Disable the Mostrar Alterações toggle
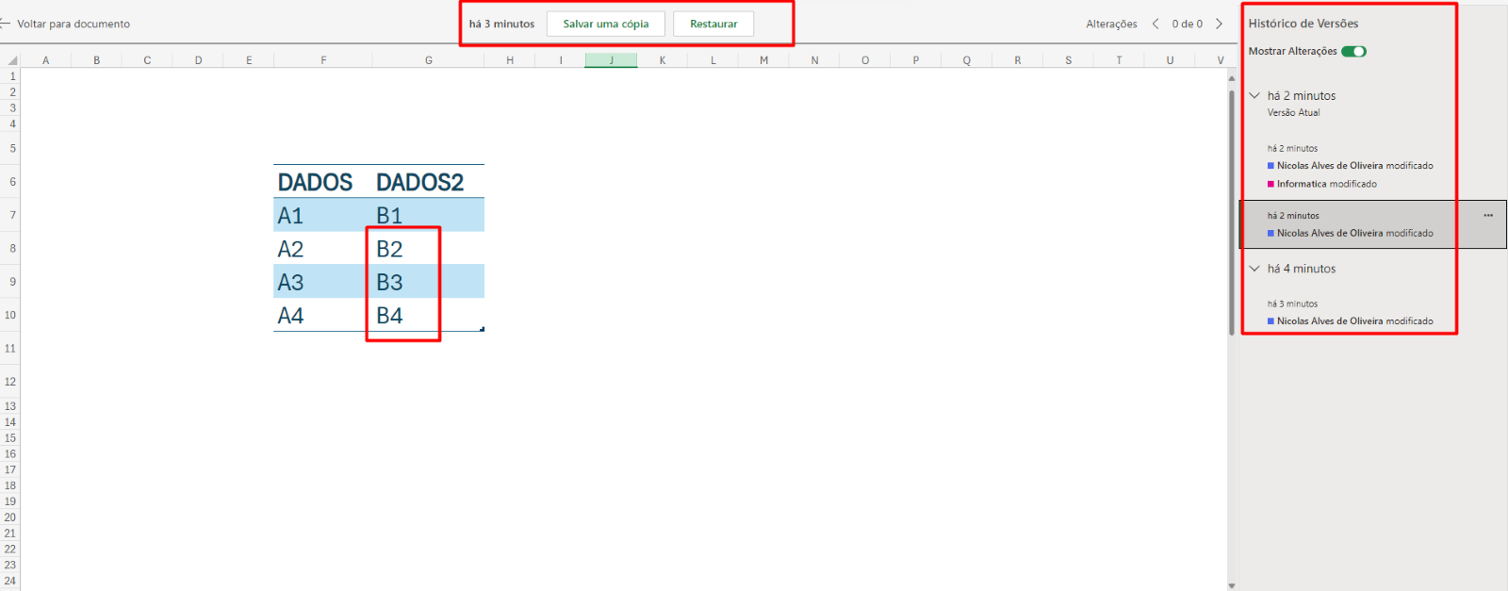This screenshot has width=1508, height=591. pyautogui.click(x=1353, y=52)
